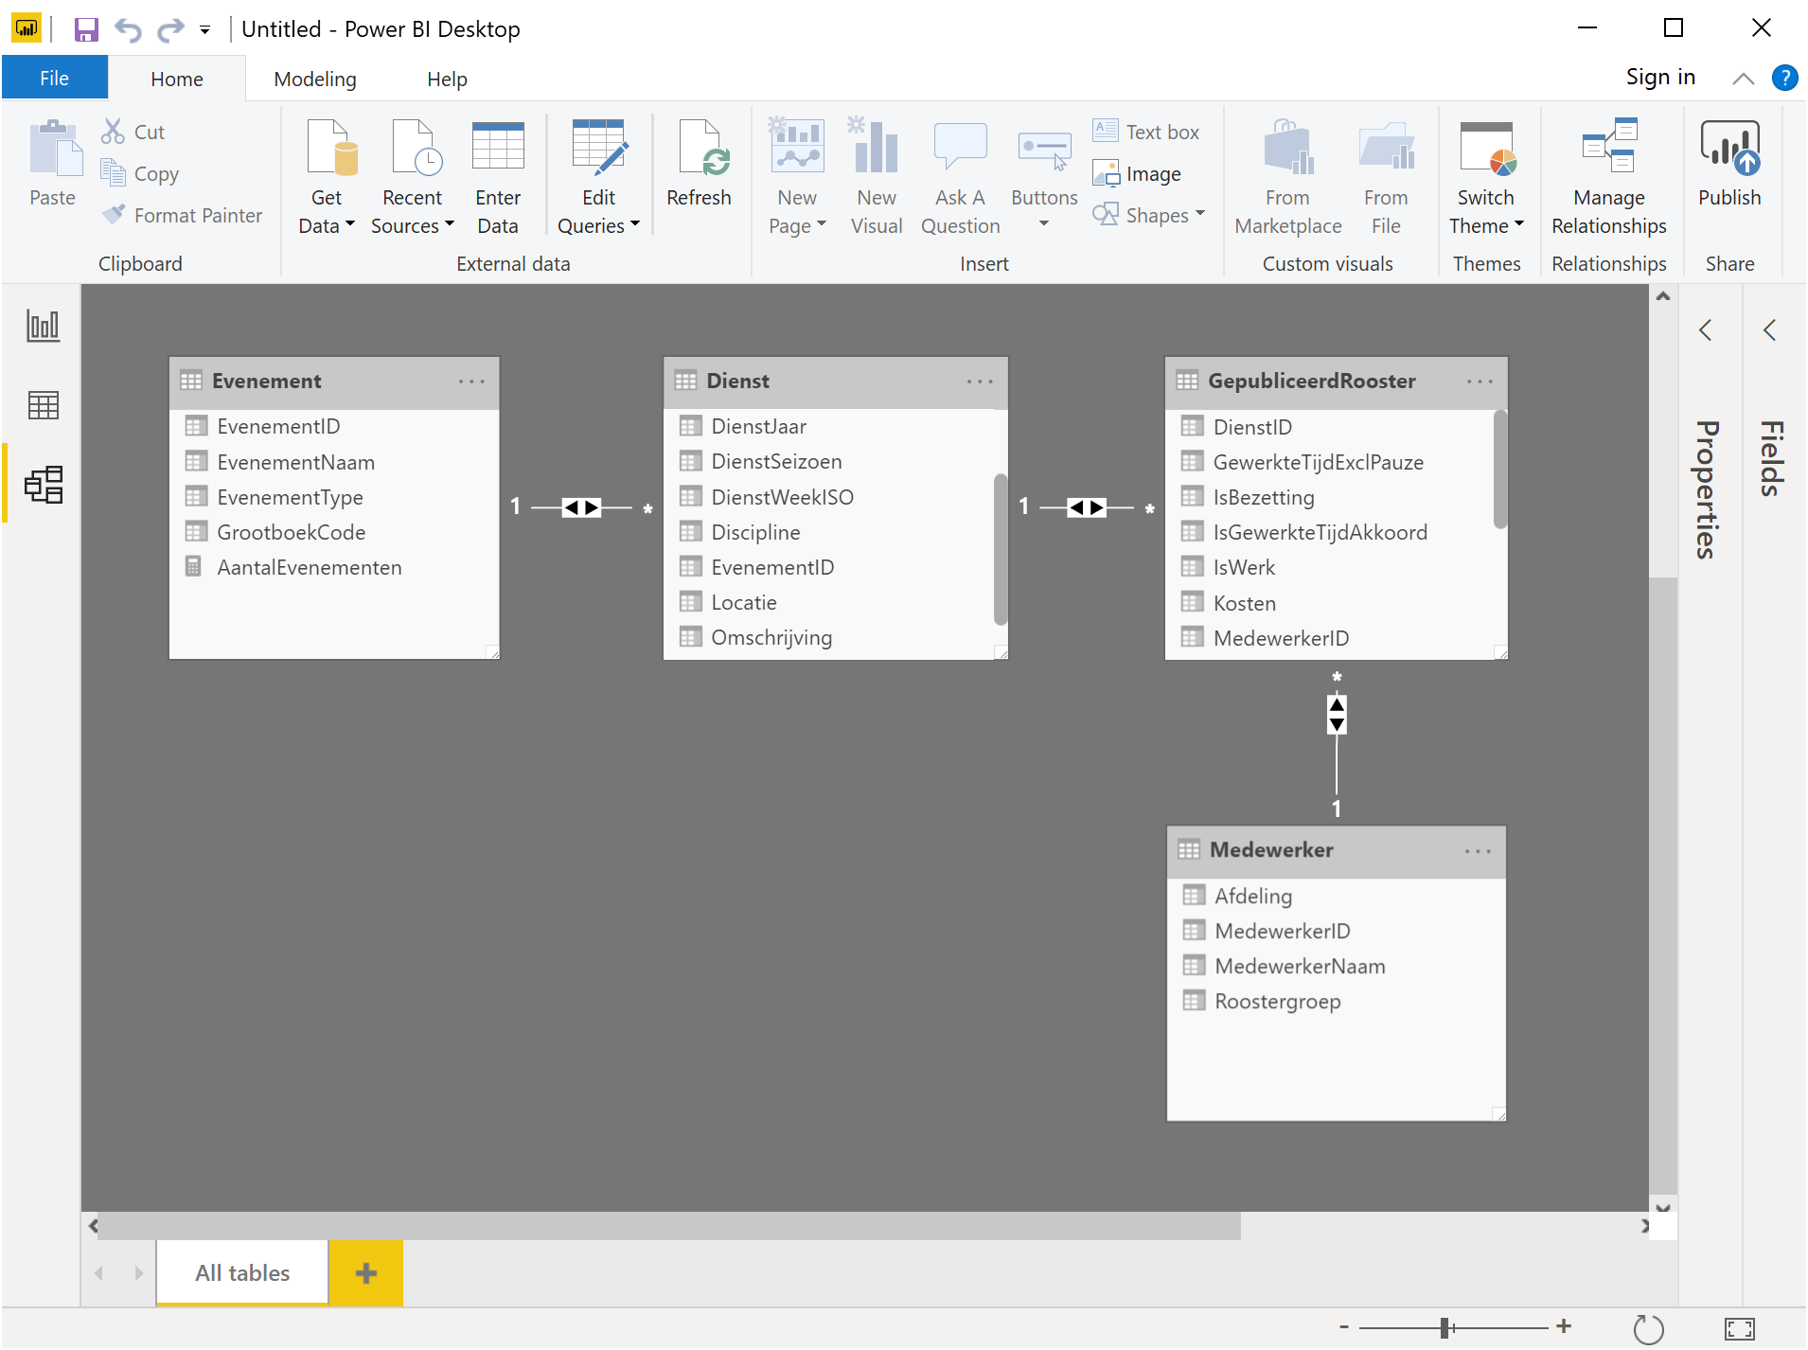
Task: Open Evenement table options ellipsis
Action: click(x=471, y=382)
